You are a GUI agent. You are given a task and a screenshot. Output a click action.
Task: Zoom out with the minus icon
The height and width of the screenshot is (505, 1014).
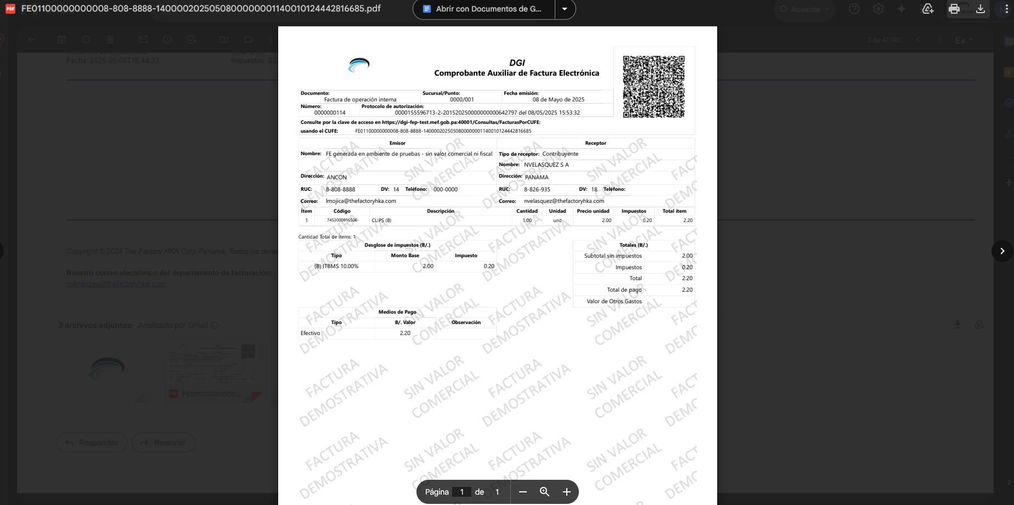click(x=523, y=492)
